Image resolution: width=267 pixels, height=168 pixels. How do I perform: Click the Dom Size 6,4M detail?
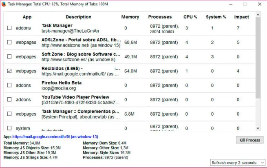tap(104, 143)
